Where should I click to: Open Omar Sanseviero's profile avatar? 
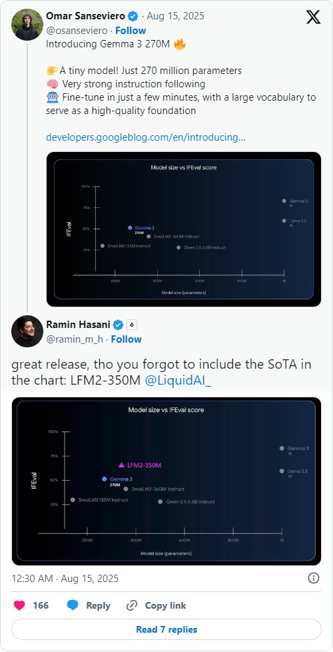tap(27, 25)
